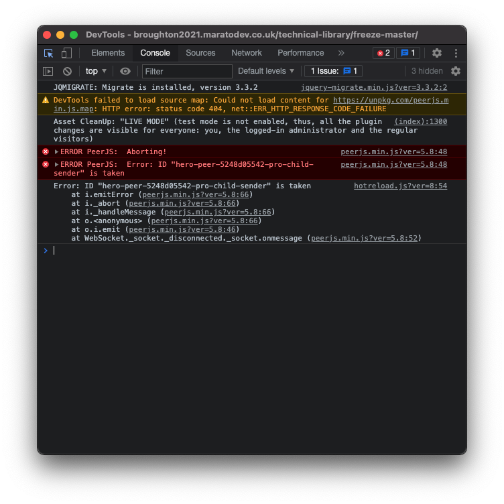Click the 1 Issue button
504x504 pixels.
(x=334, y=71)
